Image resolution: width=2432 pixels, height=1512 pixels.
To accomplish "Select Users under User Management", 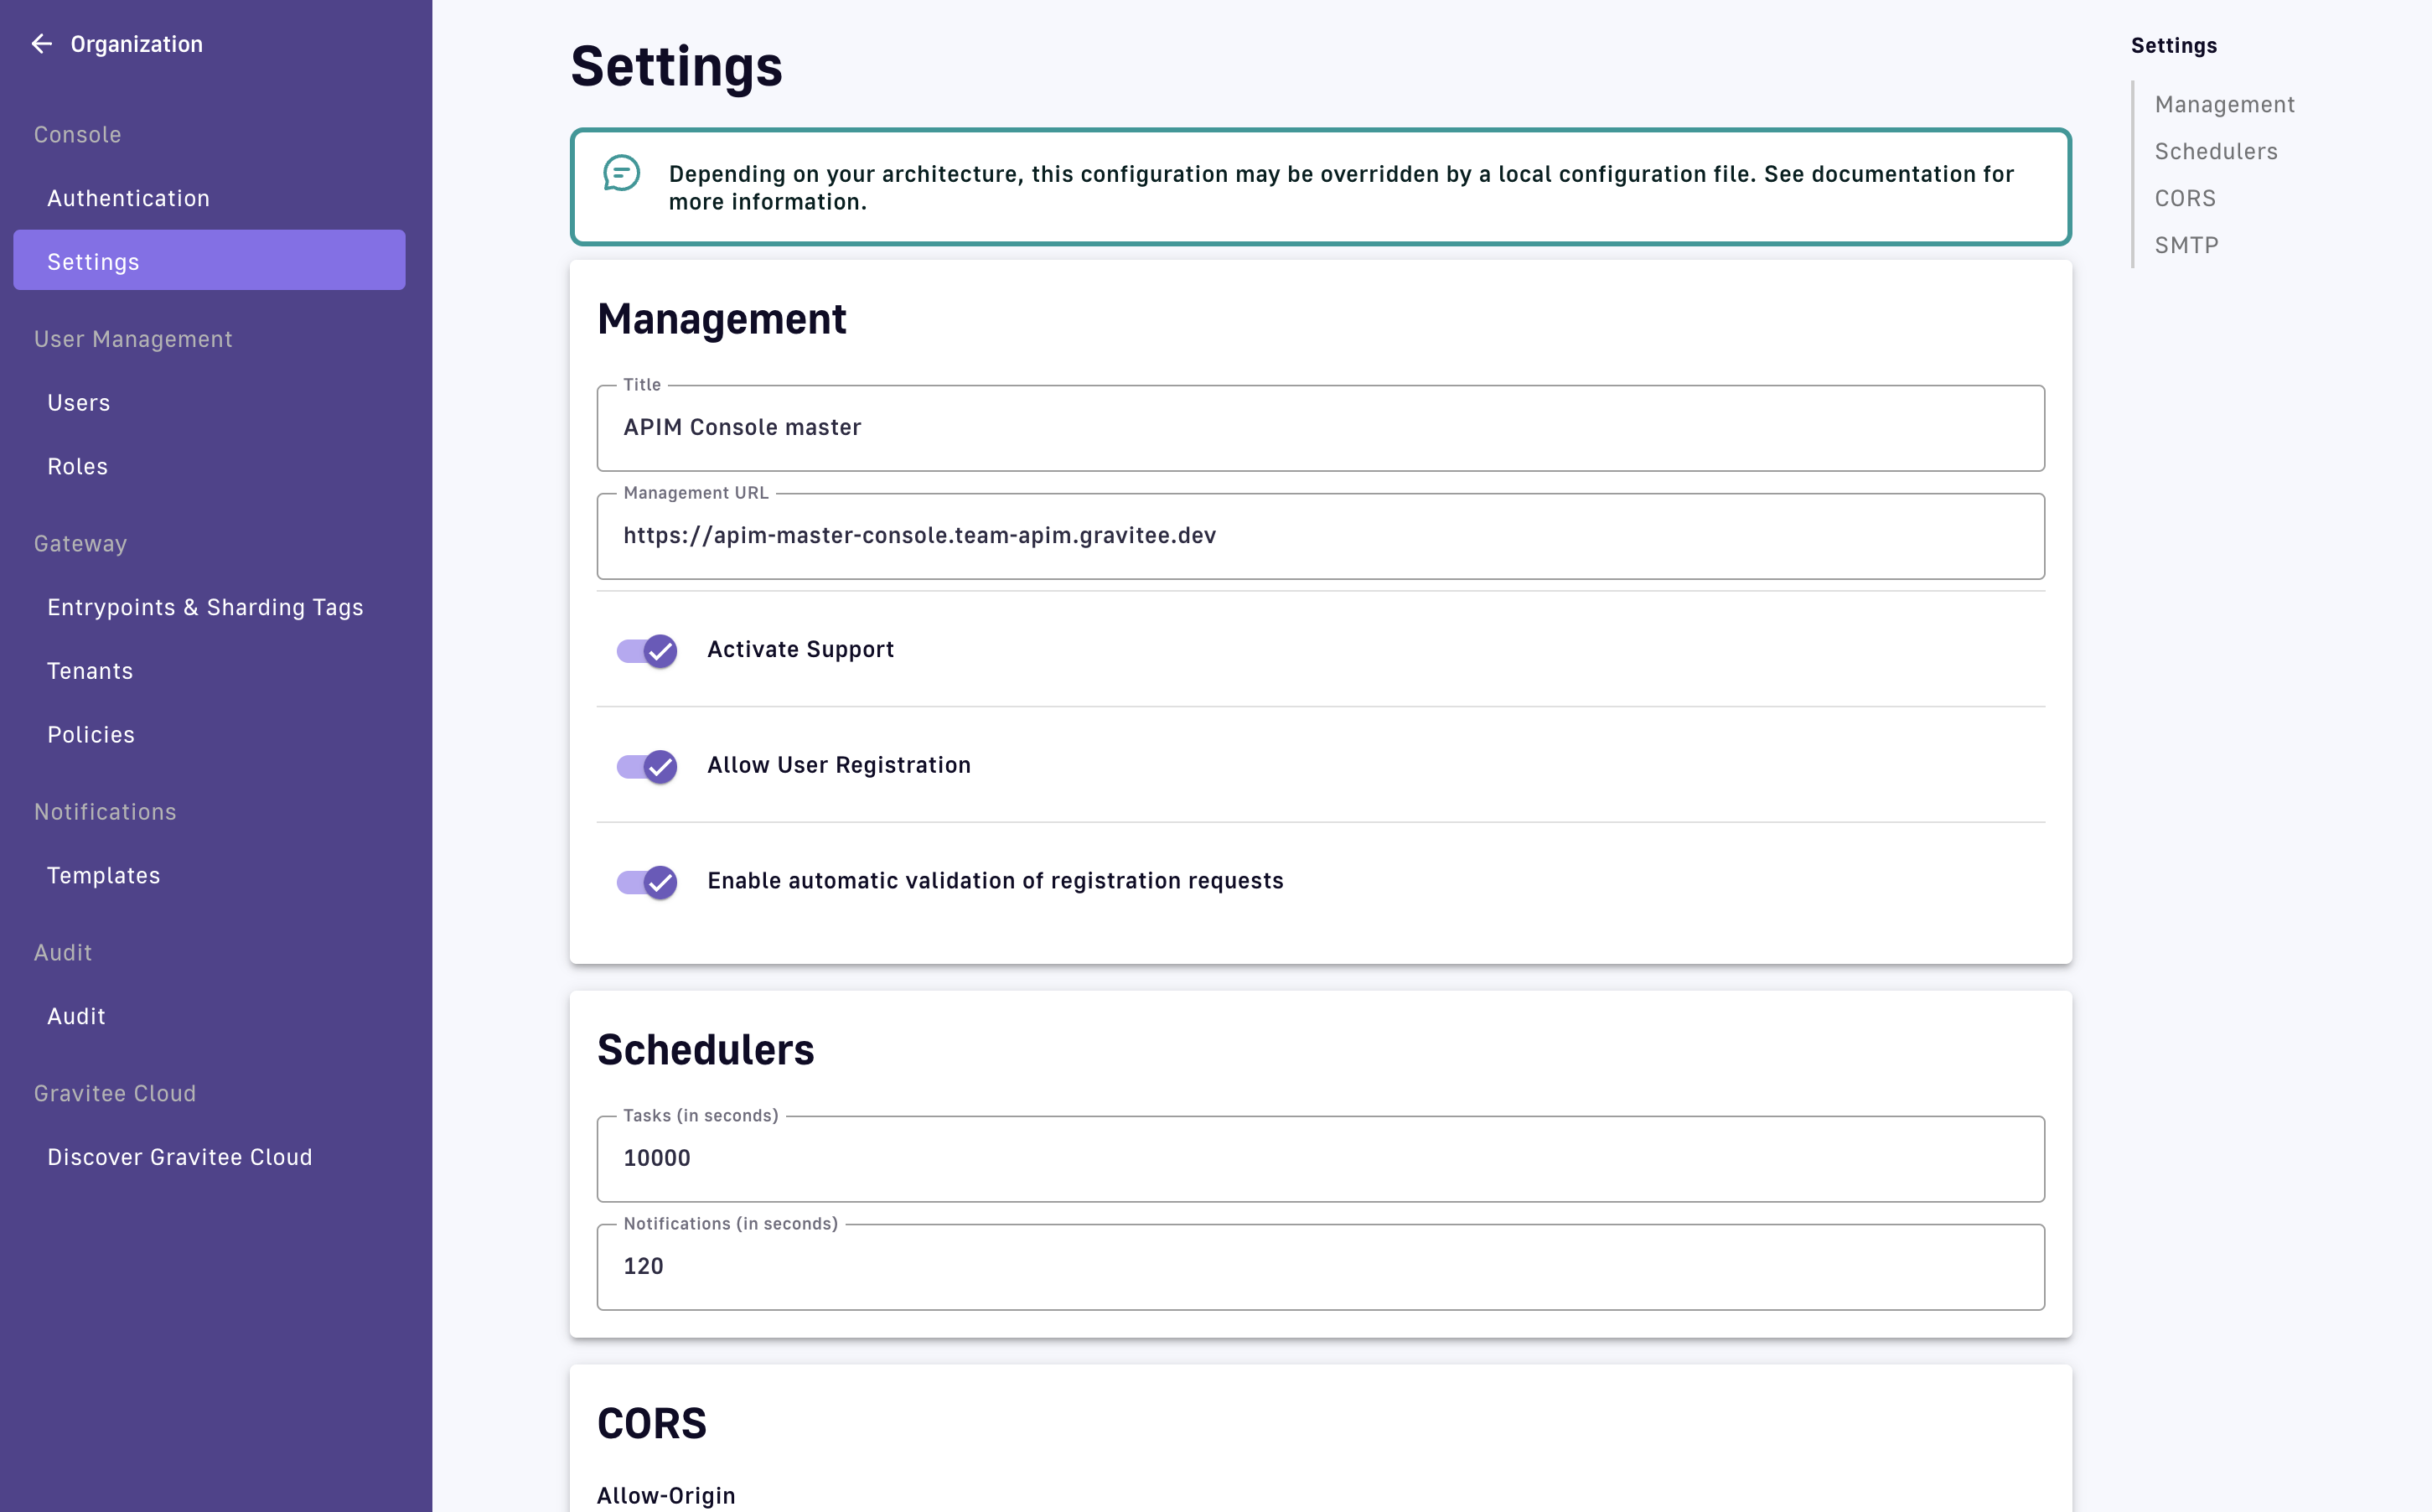I will (78, 403).
